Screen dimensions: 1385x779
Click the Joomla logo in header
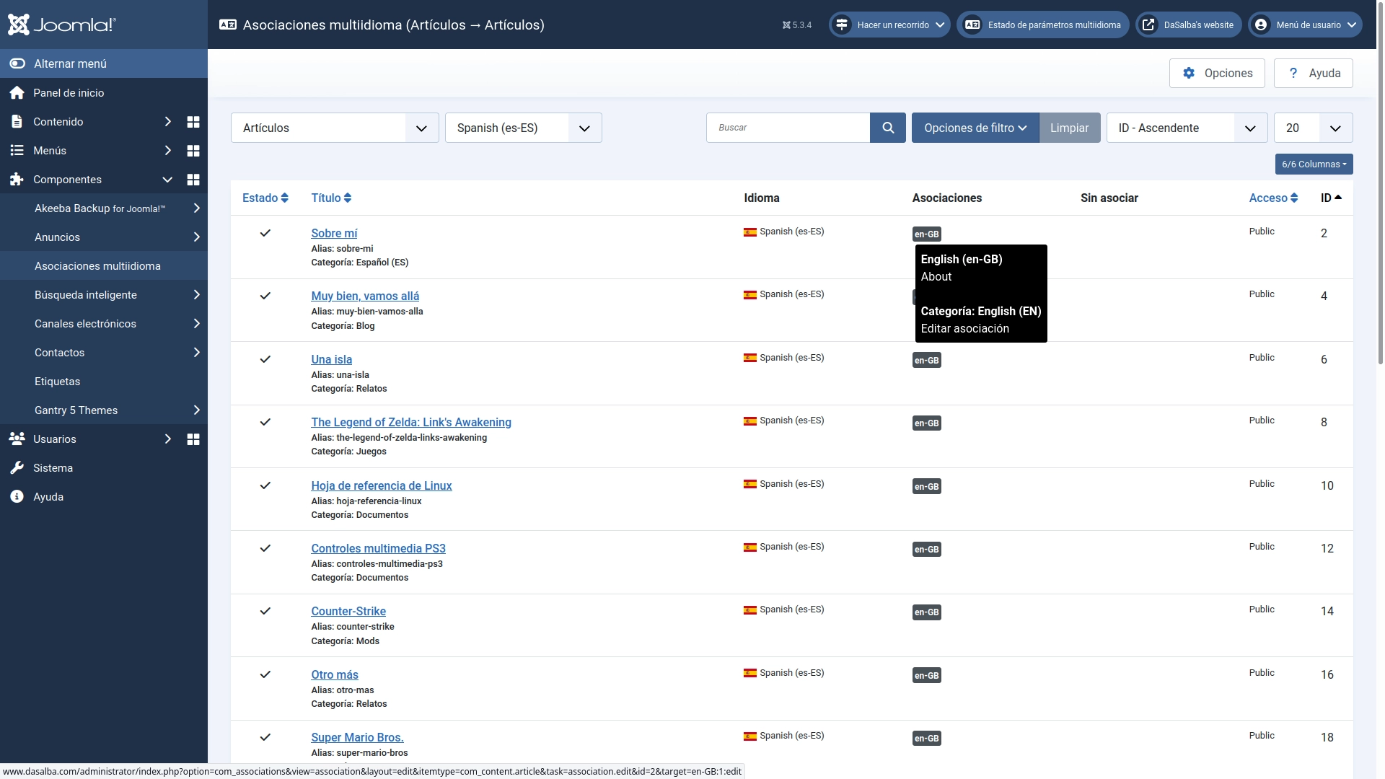(62, 25)
